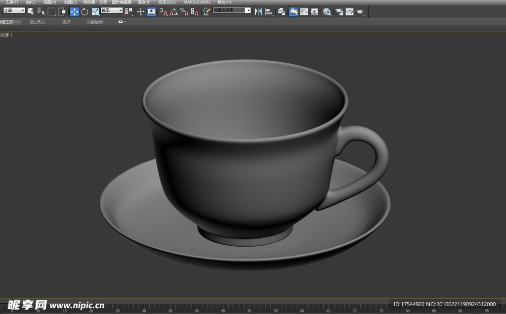Expand the 视图 reference coordinate dropdown
Image resolution: width=506 pixels, height=314 pixels.
[112, 10]
